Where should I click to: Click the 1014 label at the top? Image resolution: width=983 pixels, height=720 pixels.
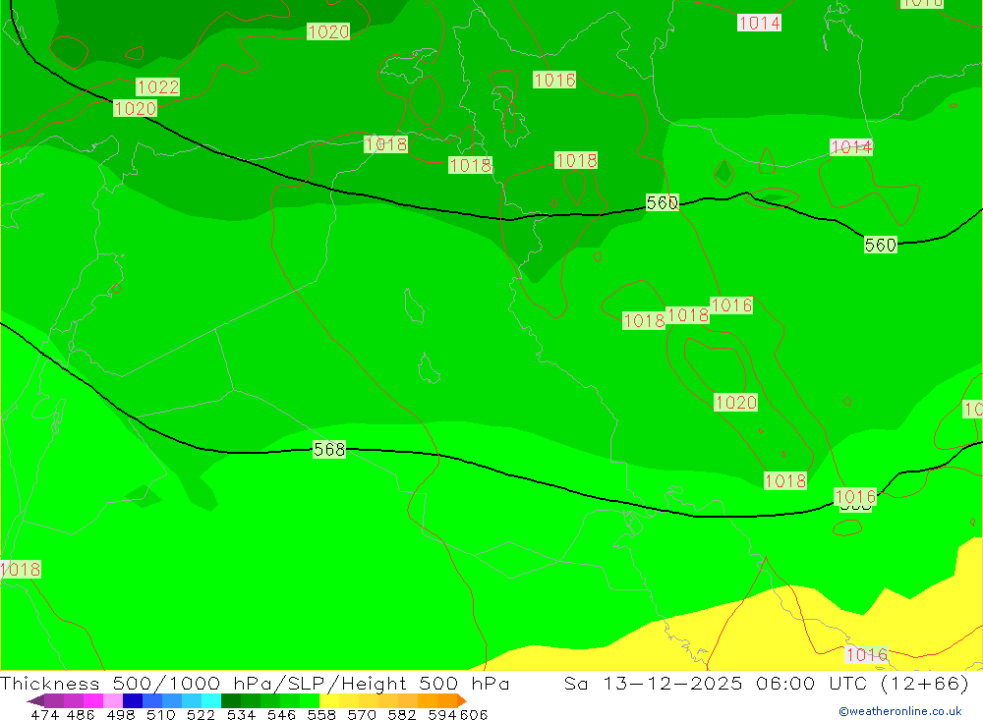point(759,24)
